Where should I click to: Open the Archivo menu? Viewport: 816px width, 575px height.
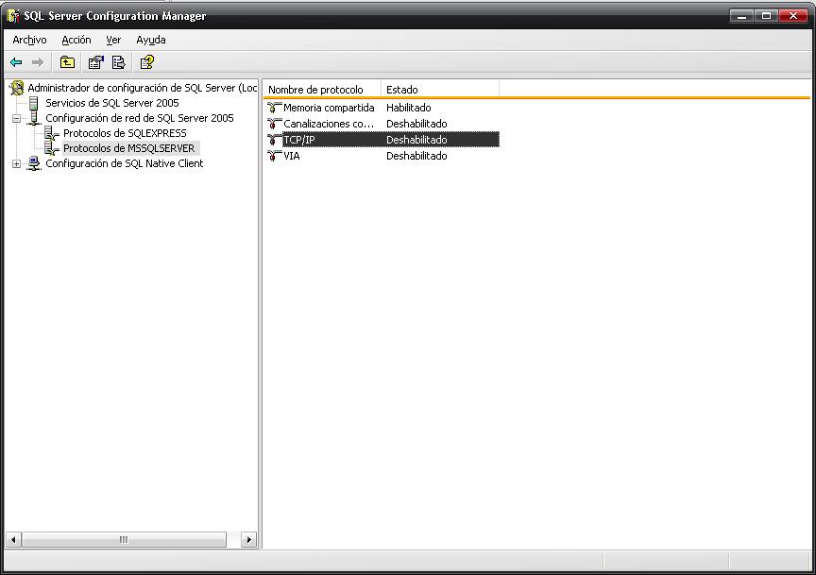29,40
